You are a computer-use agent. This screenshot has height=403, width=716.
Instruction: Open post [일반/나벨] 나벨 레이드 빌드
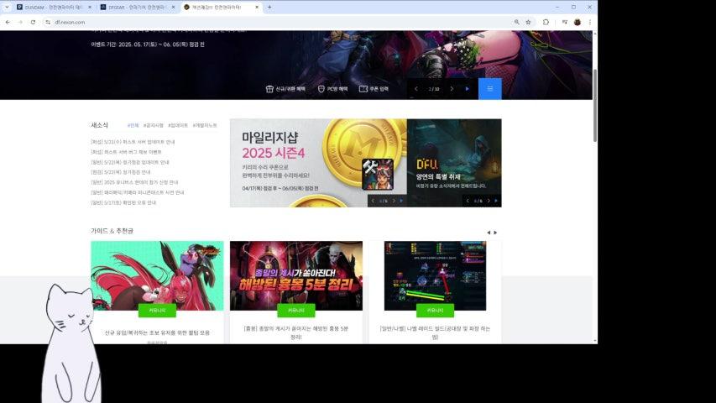(435, 332)
